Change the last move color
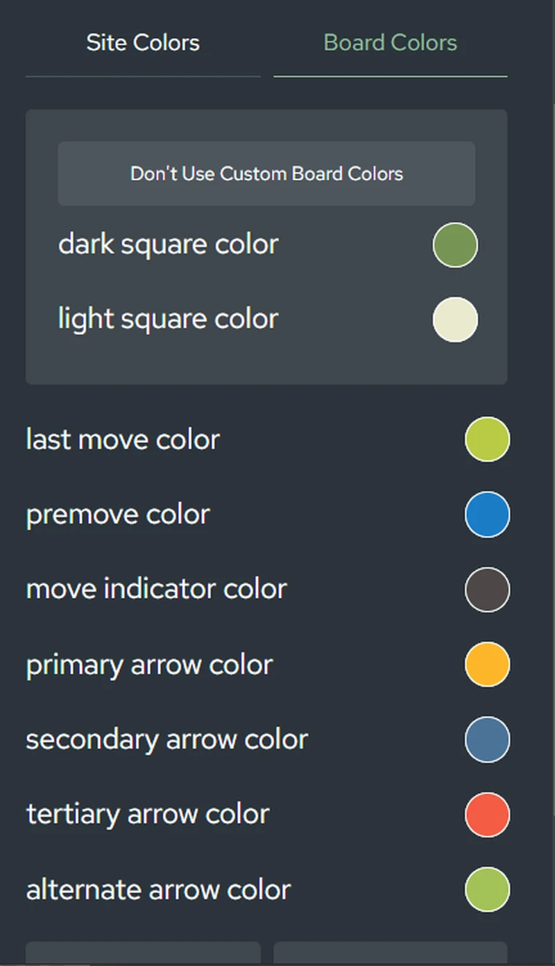 tap(486, 439)
